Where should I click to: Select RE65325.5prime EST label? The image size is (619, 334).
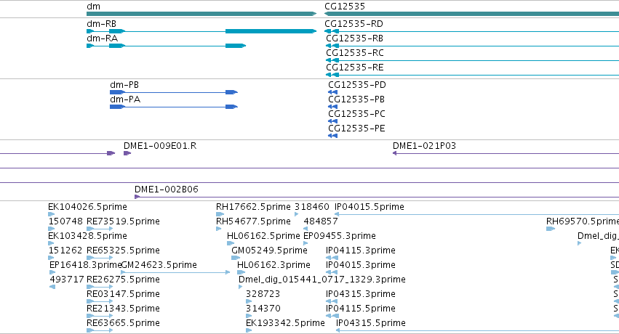click(x=123, y=251)
